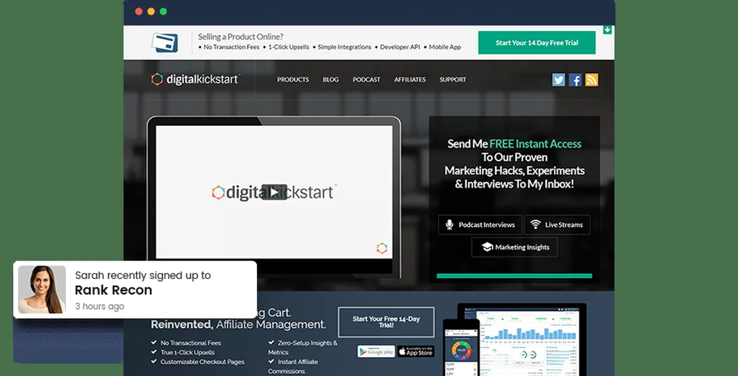
Task: Click Start Your 14 Day Free Trial button
Action: (537, 43)
